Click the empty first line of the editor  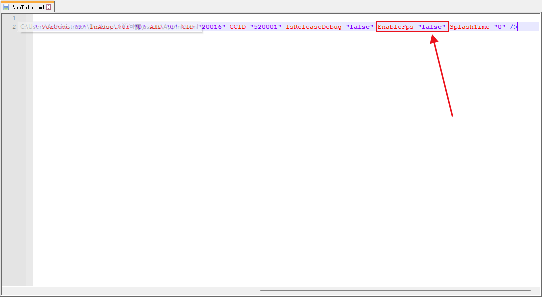(x=250, y=18)
